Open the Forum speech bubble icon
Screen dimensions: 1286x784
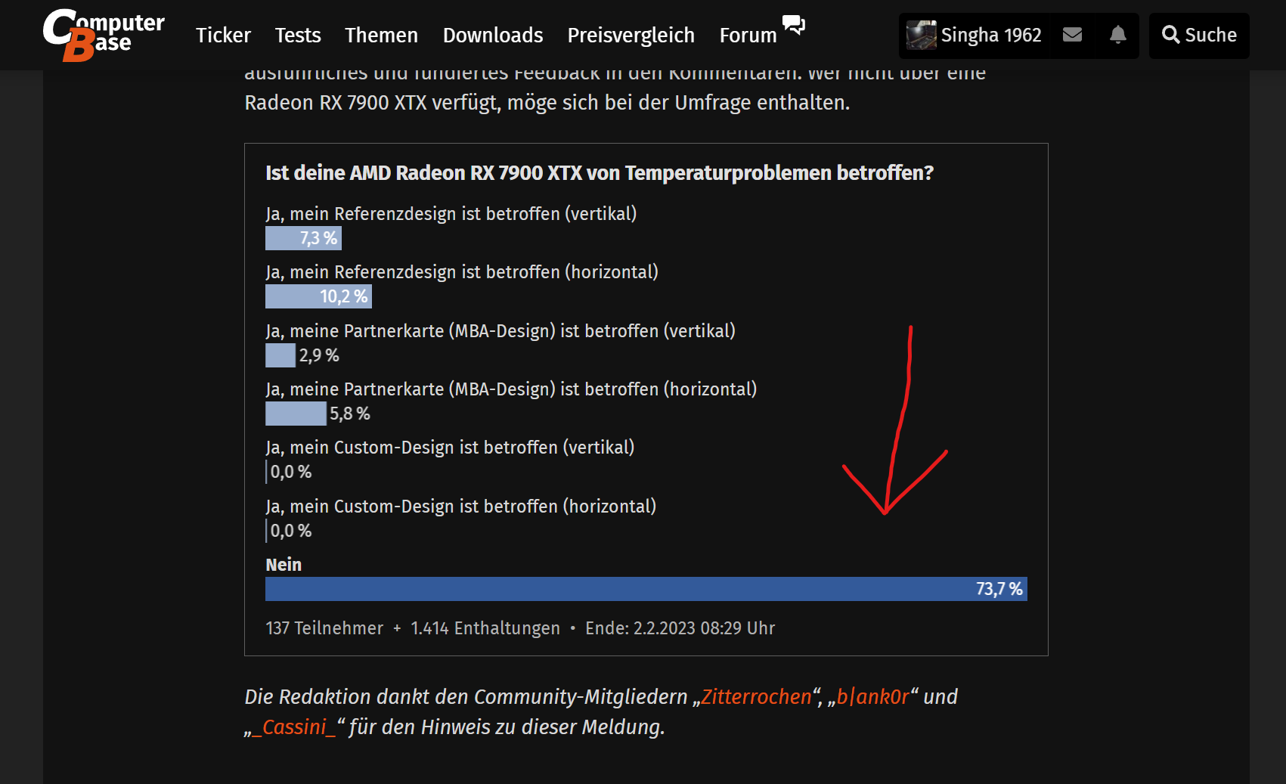794,25
